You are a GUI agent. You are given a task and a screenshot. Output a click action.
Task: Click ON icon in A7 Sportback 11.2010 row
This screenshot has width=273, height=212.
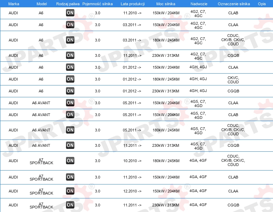coord(70,177)
